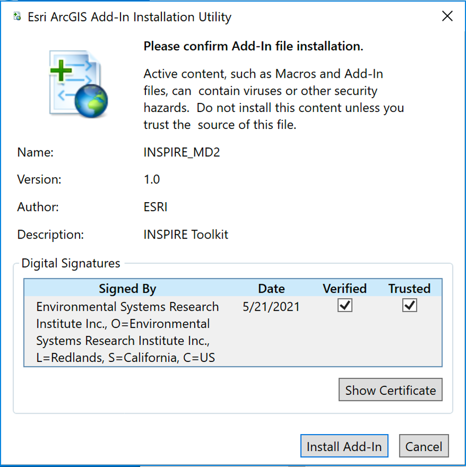Image resolution: width=466 pixels, height=467 pixels.
Task: Click the INSPIRE Toolkit description value
Action: coord(186,234)
